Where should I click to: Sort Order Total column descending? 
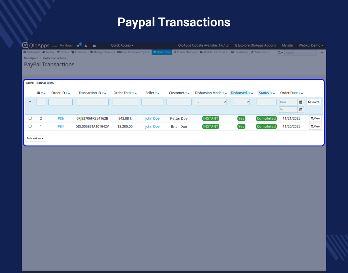133,93
